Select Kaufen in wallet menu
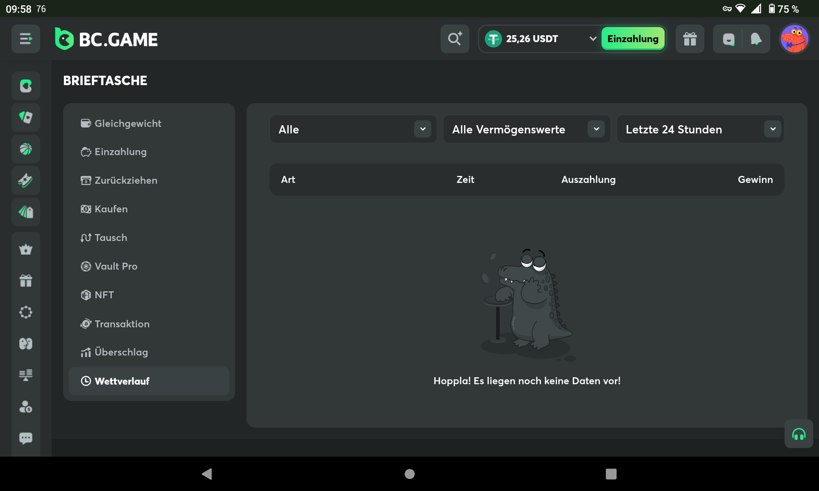 pyautogui.click(x=149, y=209)
